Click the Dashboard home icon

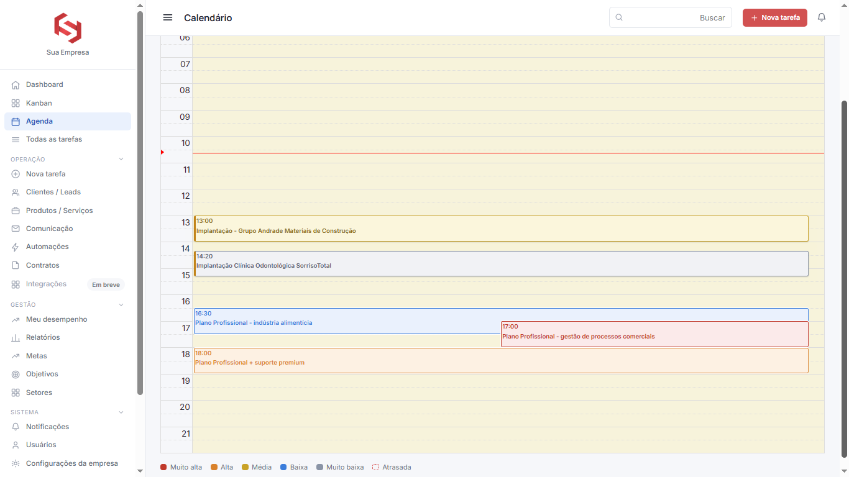[x=16, y=84]
